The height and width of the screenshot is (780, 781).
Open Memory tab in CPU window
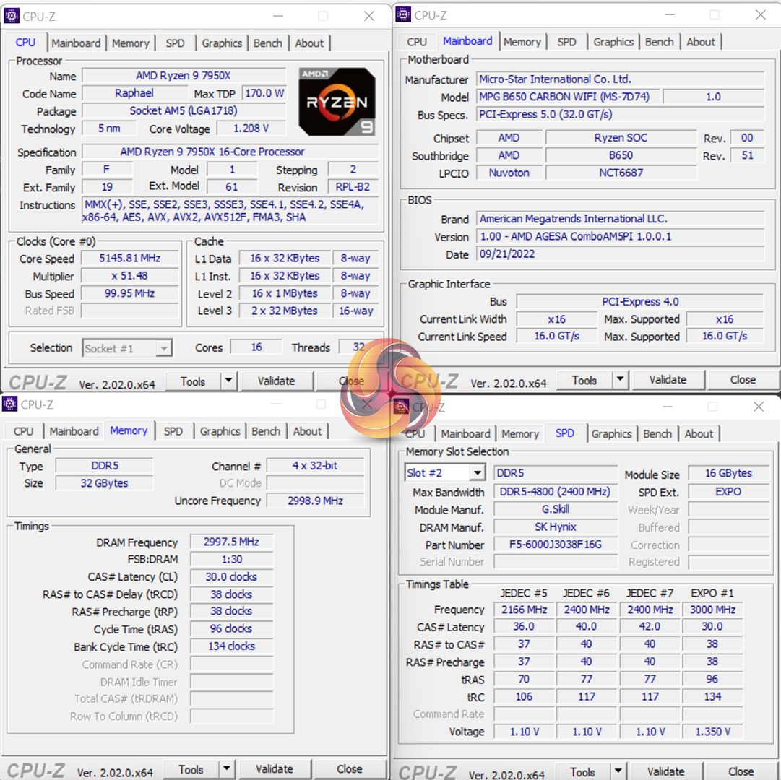[x=131, y=43]
